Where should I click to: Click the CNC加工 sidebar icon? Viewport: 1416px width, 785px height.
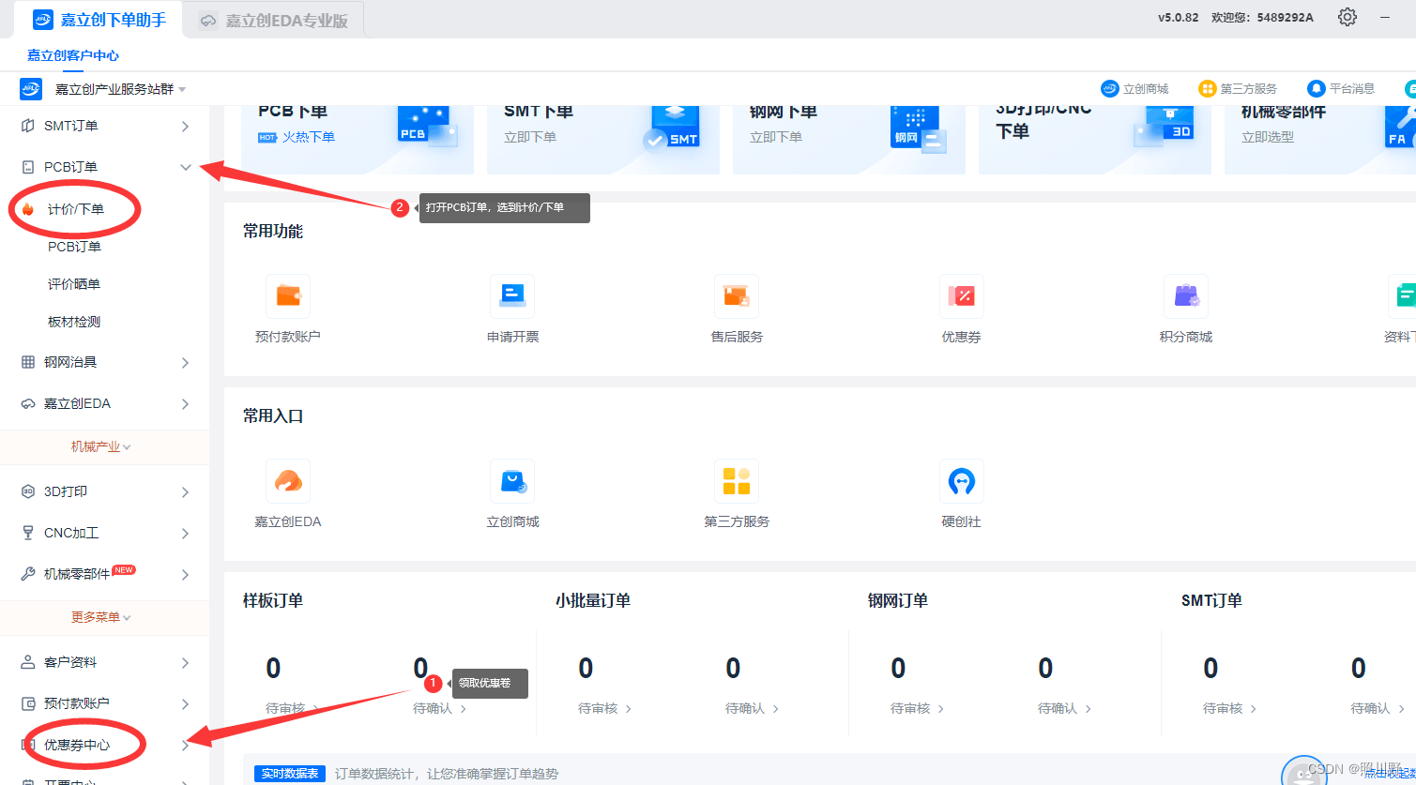(28, 533)
